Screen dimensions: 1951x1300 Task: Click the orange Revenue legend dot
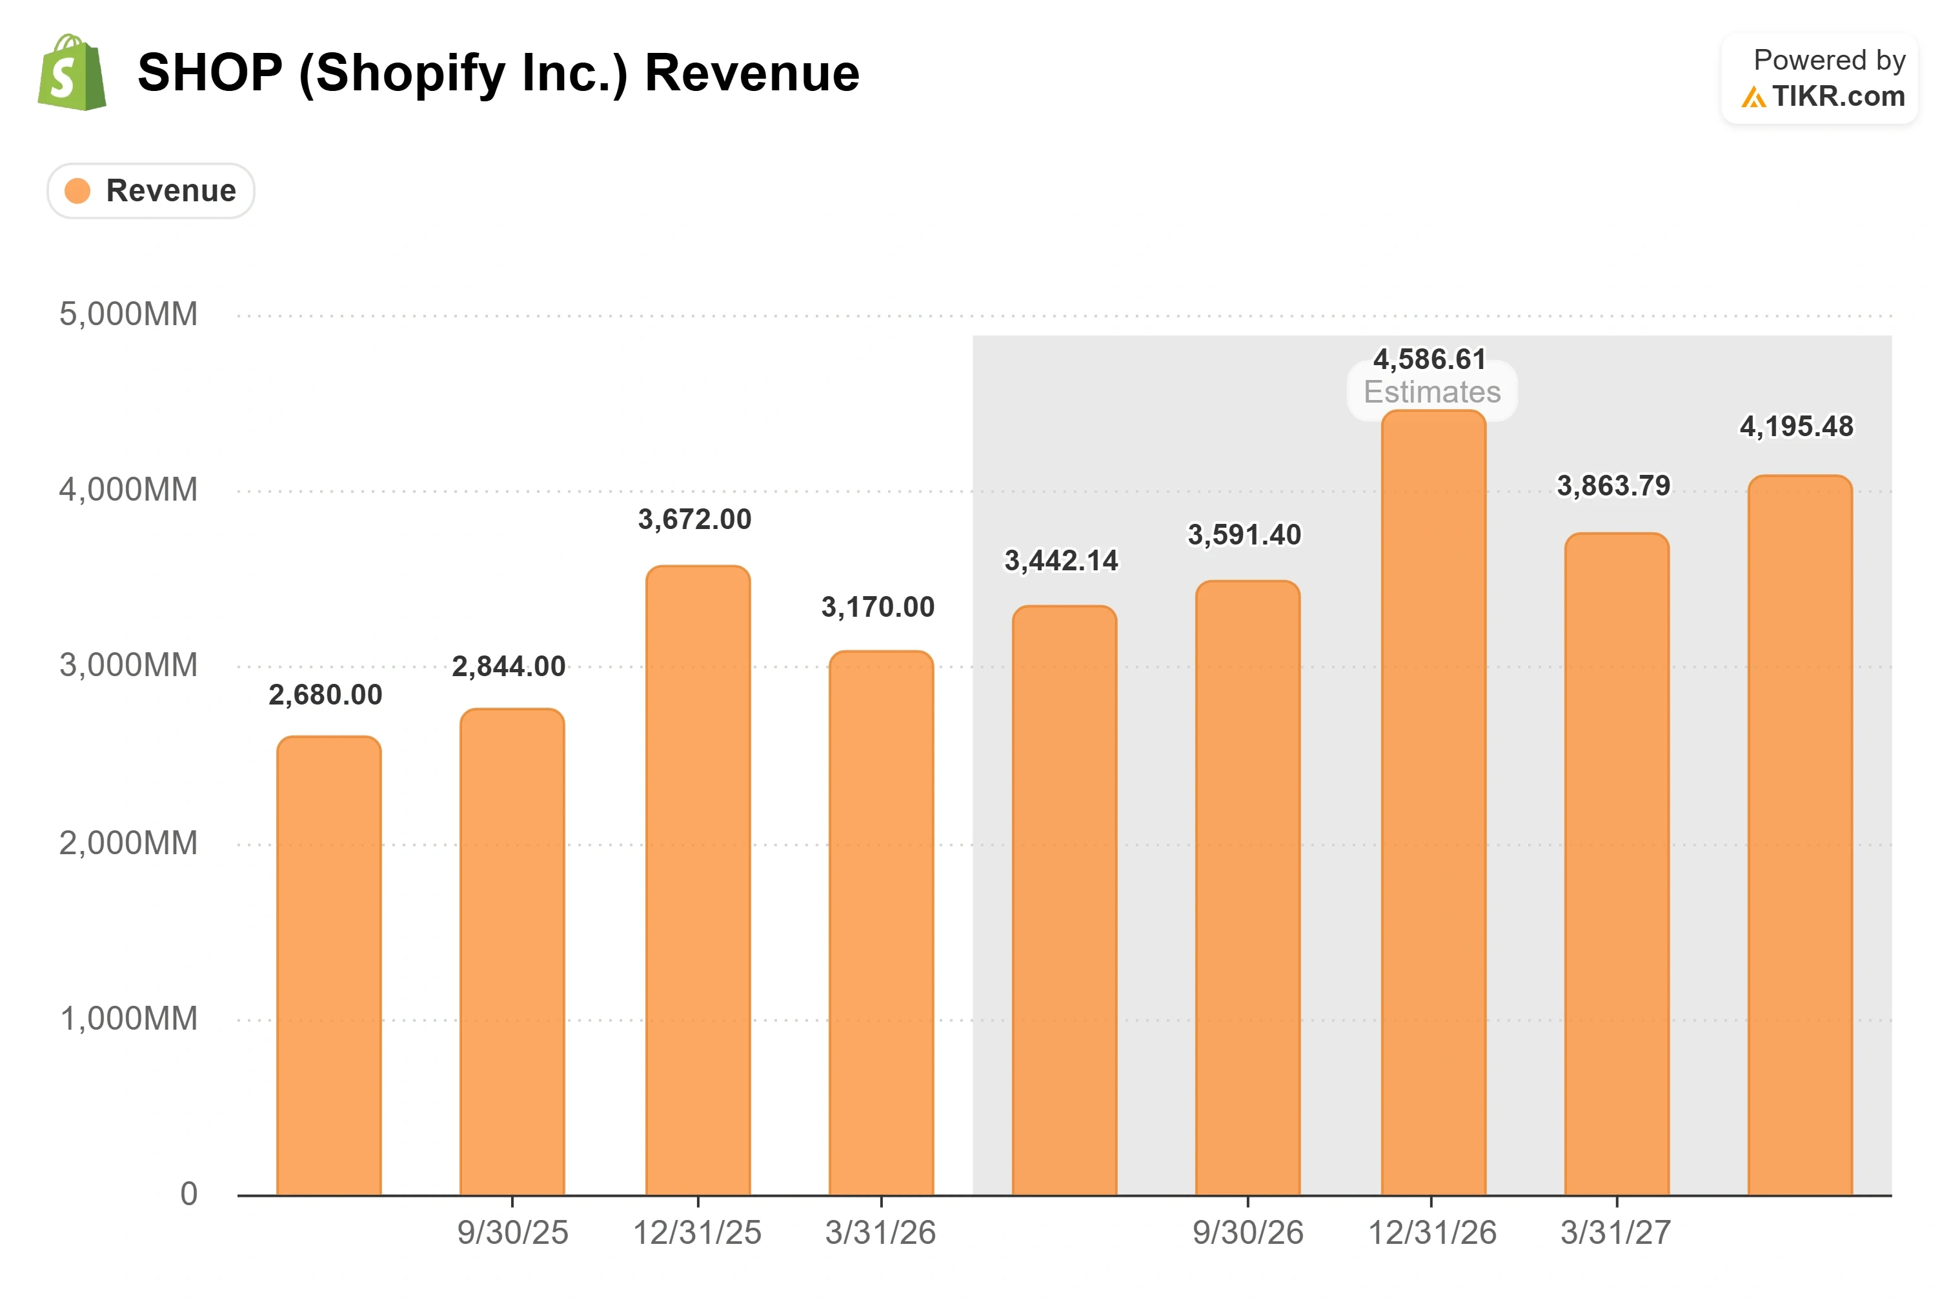[x=77, y=191]
